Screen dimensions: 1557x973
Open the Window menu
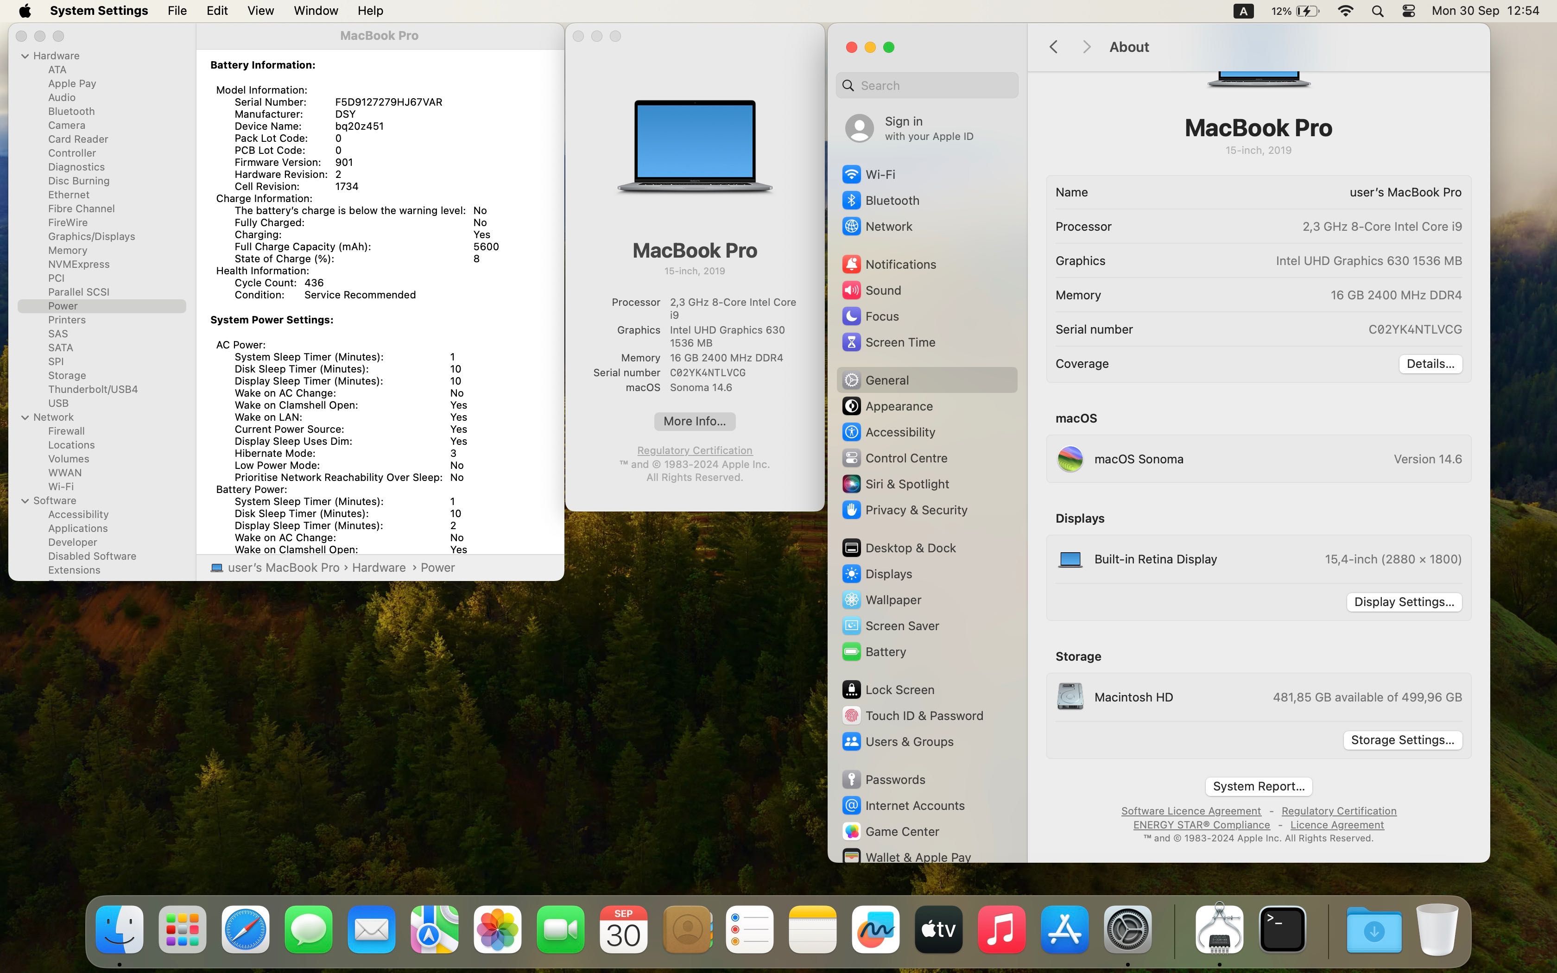[316, 11]
